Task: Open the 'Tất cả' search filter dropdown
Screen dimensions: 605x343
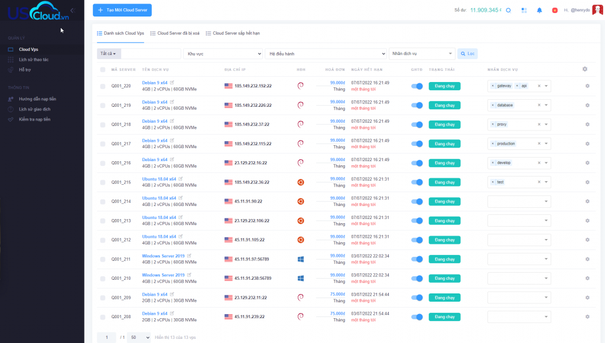Action: tap(109, 54)
